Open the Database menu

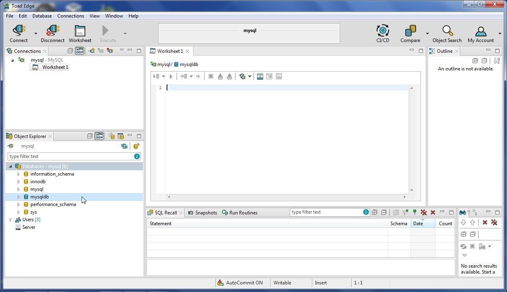point(42,16)
